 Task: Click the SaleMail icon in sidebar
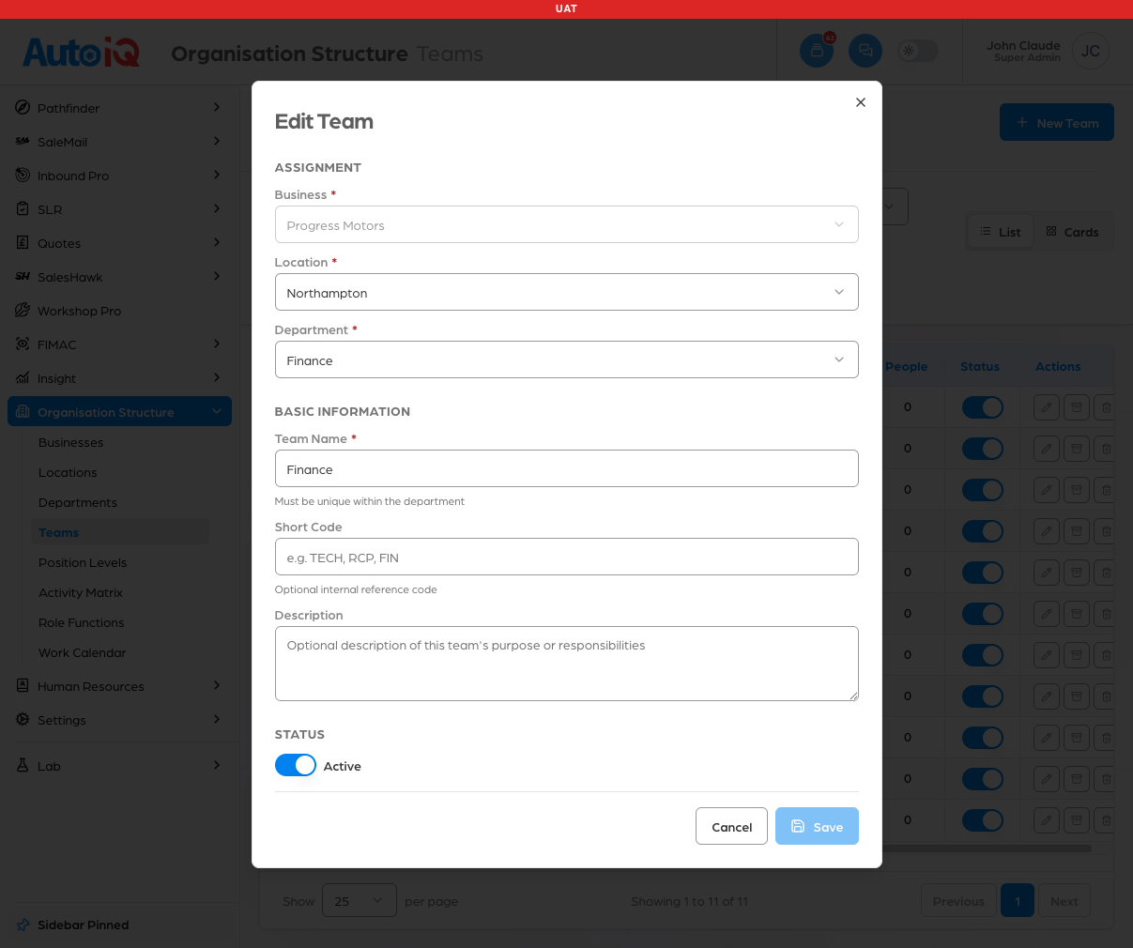(x=23, y=142)
